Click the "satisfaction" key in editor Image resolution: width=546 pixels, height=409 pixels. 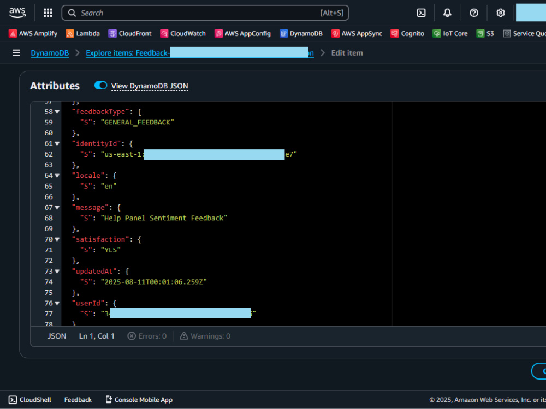(x=100, y=239)
